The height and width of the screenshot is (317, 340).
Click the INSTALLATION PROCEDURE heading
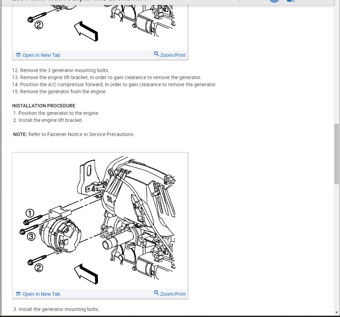[43, 106]
